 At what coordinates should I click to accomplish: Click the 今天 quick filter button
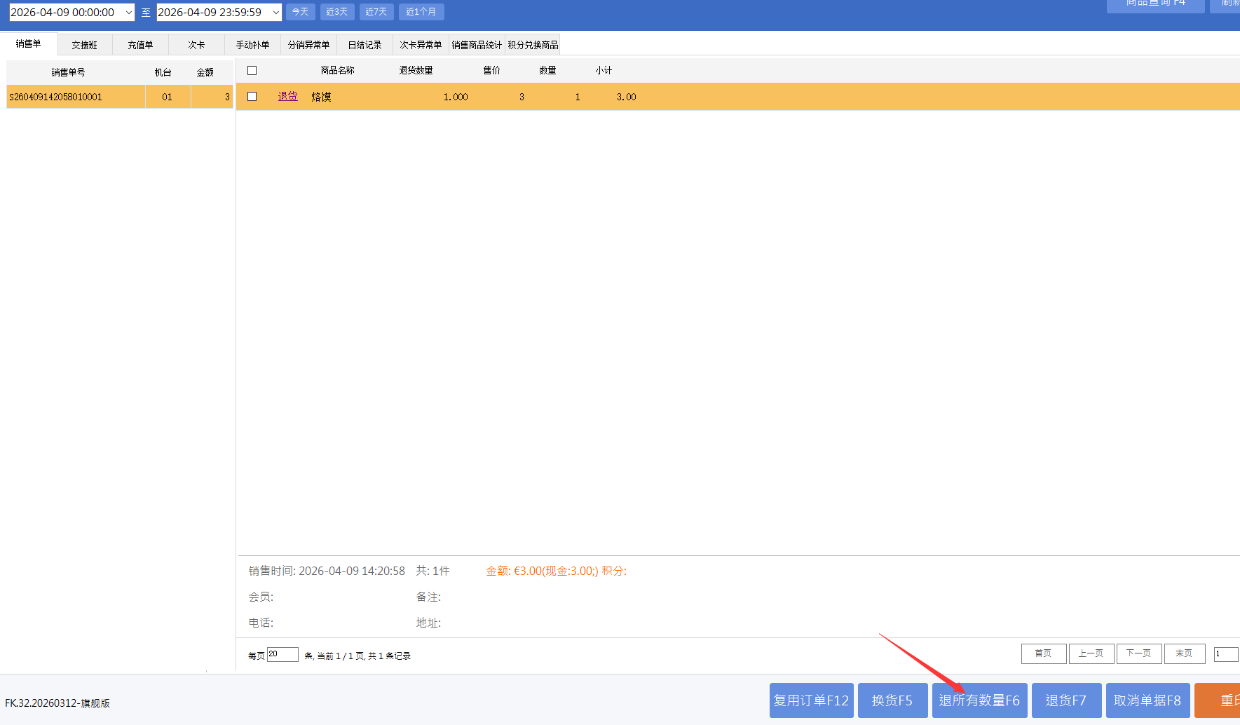point(300,12)
